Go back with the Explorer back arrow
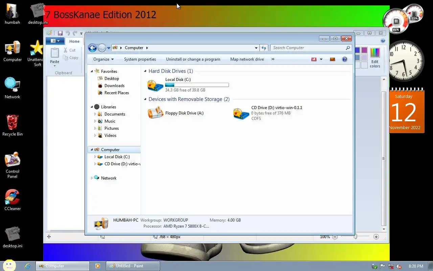Viewport: 433px width, 271px height. tap(92, 48)
